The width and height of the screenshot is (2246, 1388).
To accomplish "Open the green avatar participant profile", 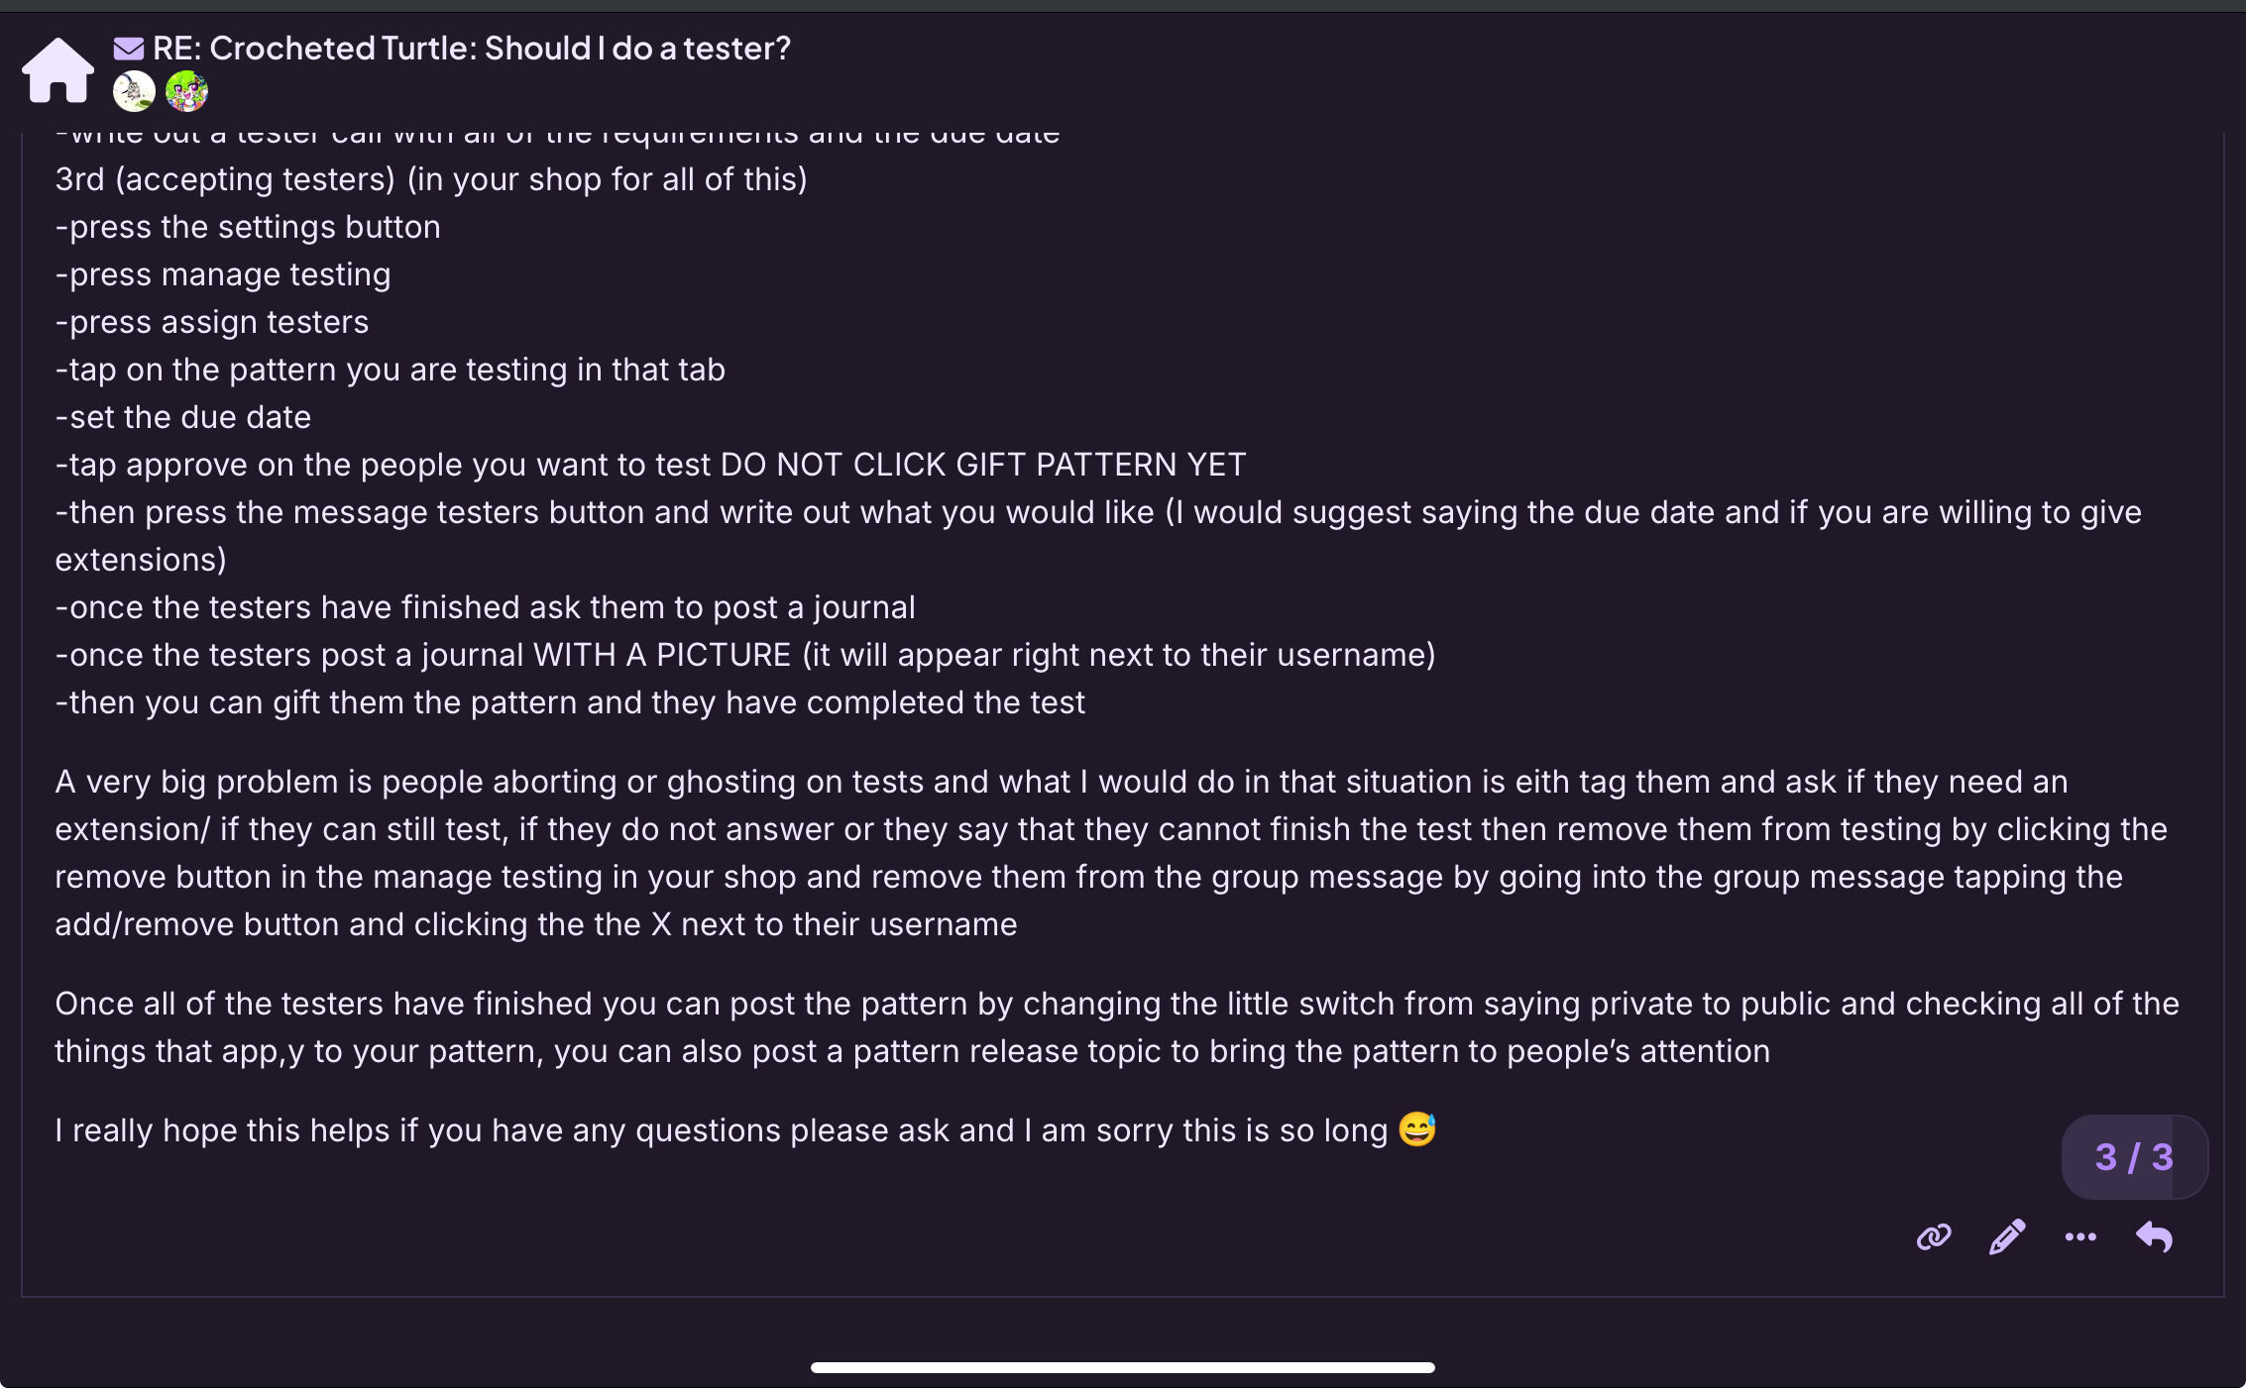I will pos(186,92).
